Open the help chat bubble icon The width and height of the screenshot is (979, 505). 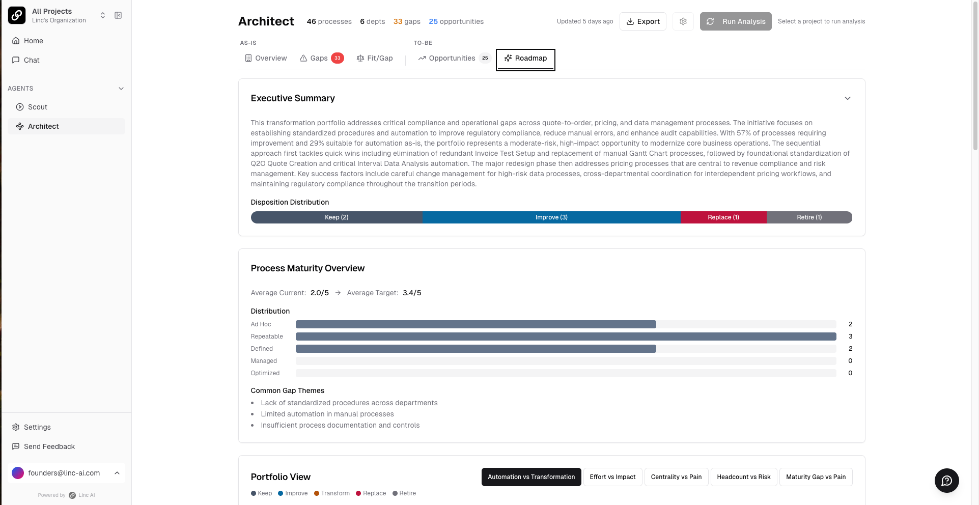(946, 481)
